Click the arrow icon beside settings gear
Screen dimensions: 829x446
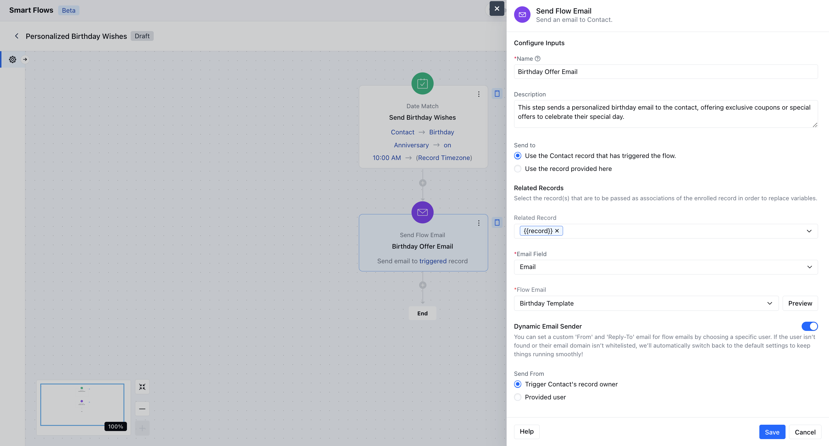25,60
